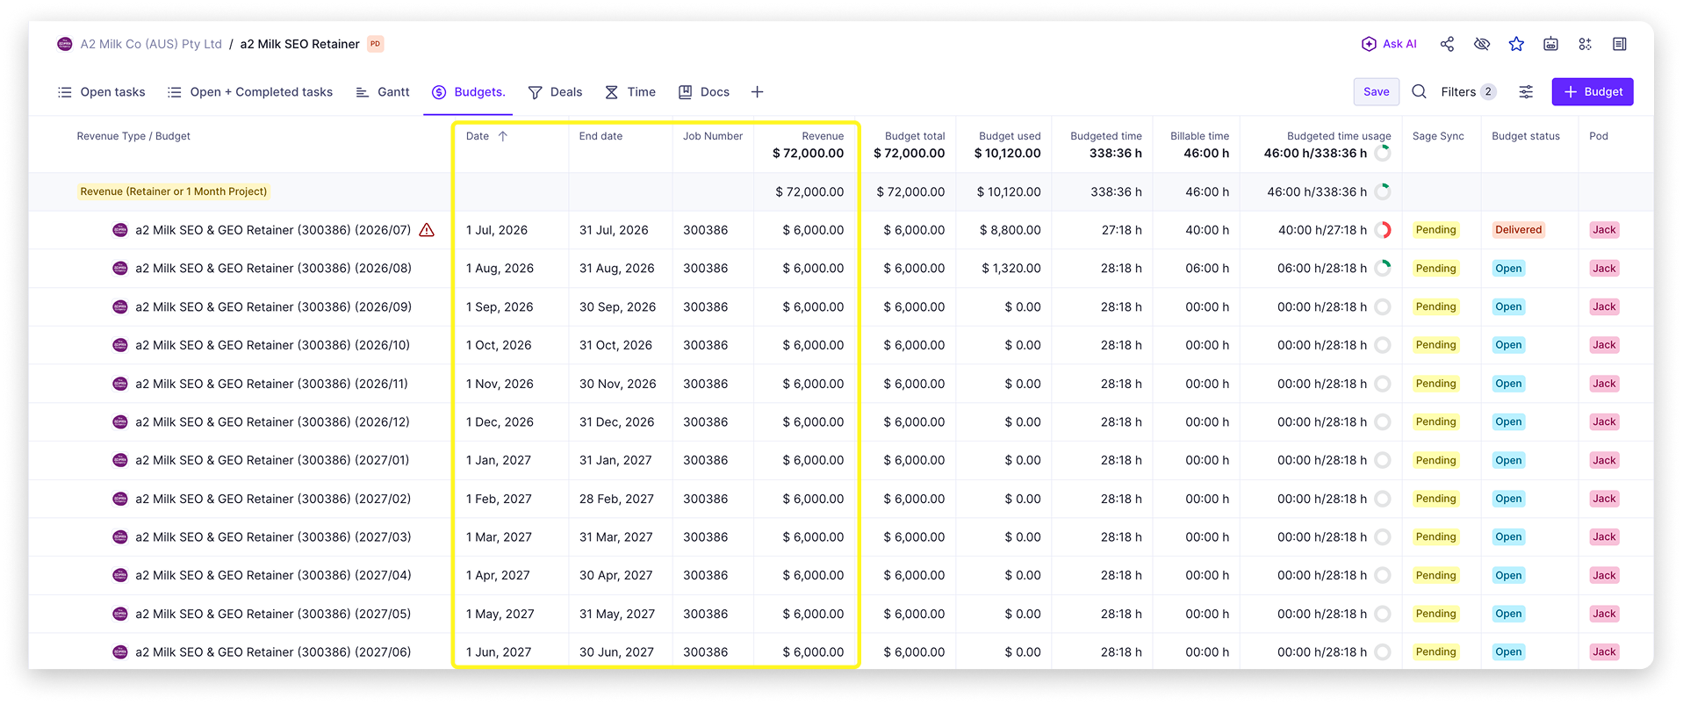Open the robot automation icon
This screenshot has width=1683, height=705.
[1550, 44]
